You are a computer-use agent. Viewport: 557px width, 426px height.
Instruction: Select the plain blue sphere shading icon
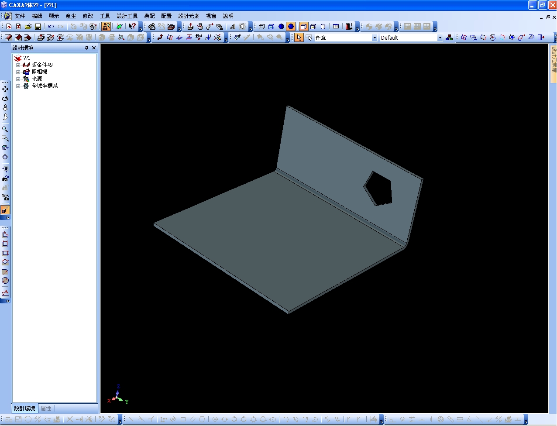pyautogui.click(x=281, y=27)
